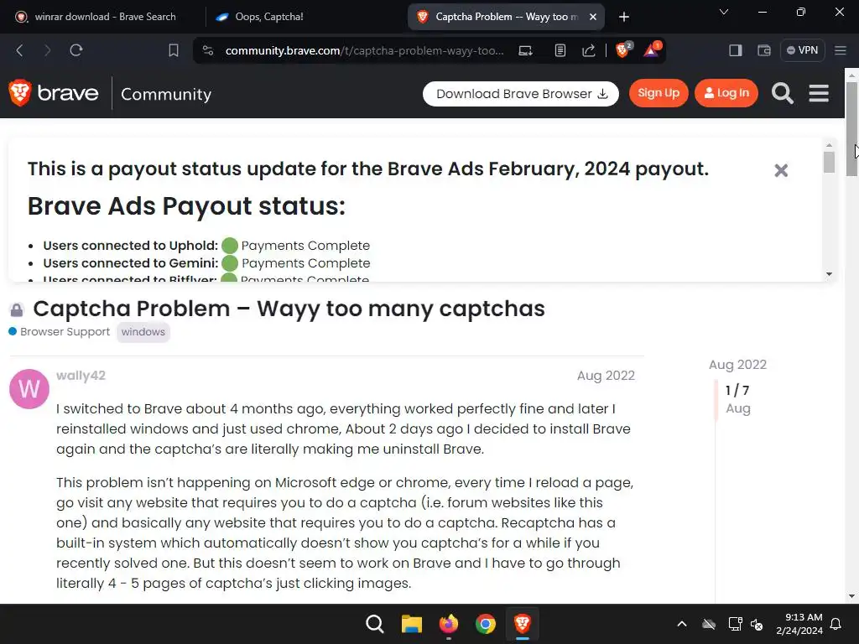Open the Community home link
859x644 pixels.
point(166,94)
